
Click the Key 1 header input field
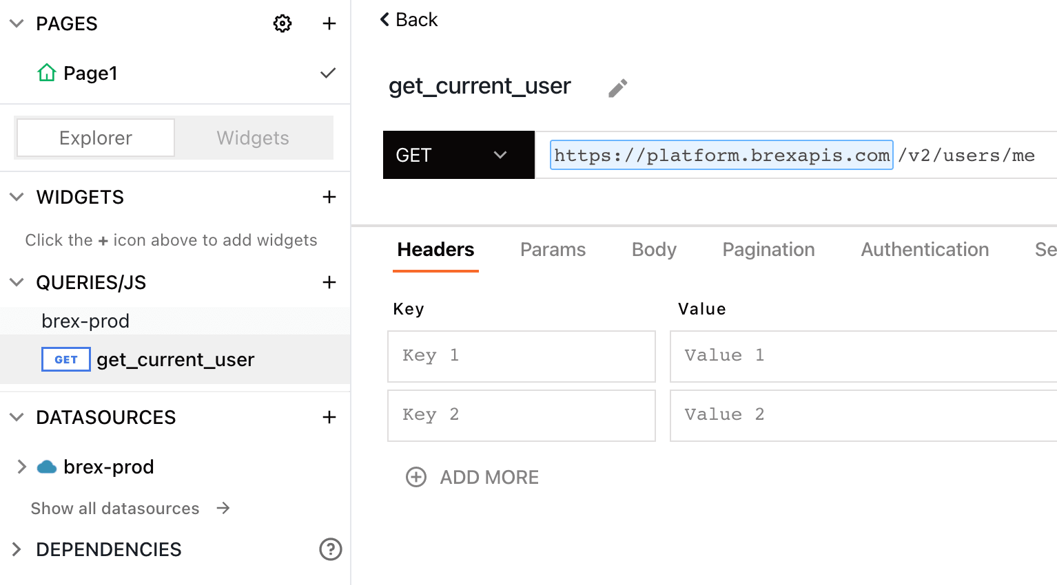tap(521, 356)
